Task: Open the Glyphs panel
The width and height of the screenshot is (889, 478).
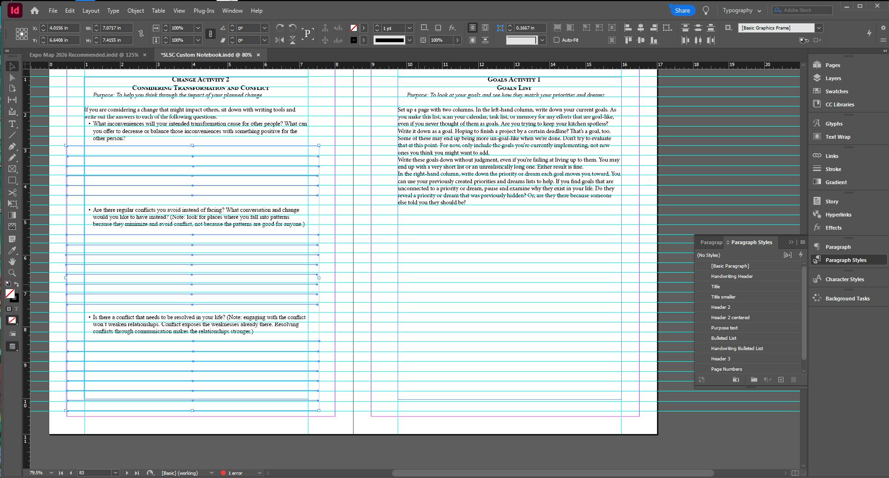Action: pos(834,124)
